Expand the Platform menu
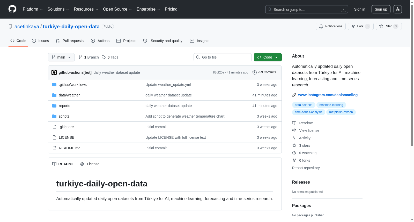The width and height of the screenshot is (414, 222). point(33,9)
